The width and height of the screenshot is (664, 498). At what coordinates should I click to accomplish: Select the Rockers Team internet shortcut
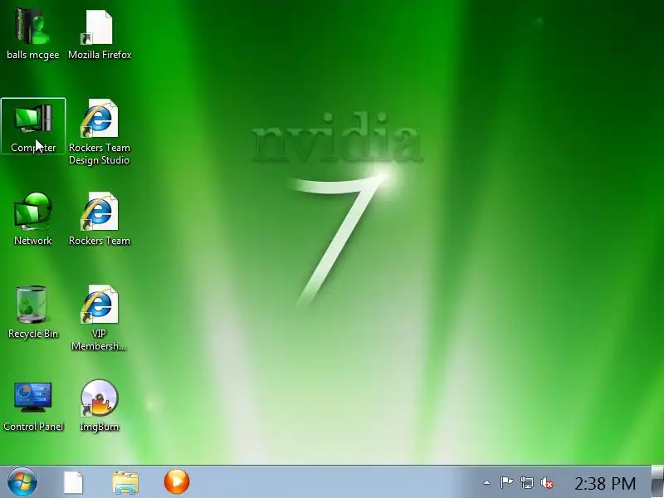[x=100, y=219]
